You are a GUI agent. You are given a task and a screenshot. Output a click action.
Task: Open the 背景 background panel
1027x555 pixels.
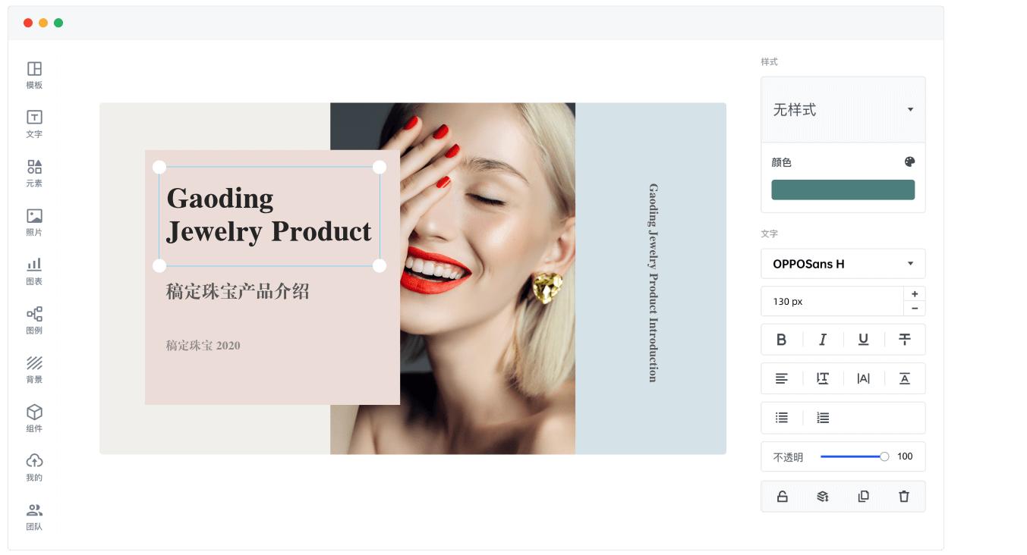click(x=34, y=368)
